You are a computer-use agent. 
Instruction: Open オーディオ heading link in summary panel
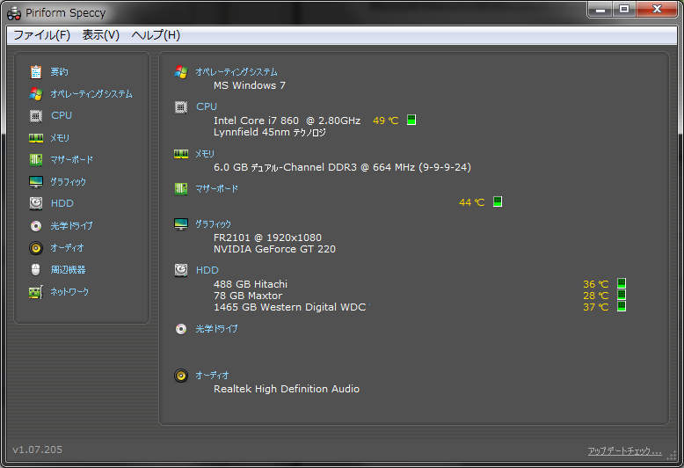click(212, 376)
